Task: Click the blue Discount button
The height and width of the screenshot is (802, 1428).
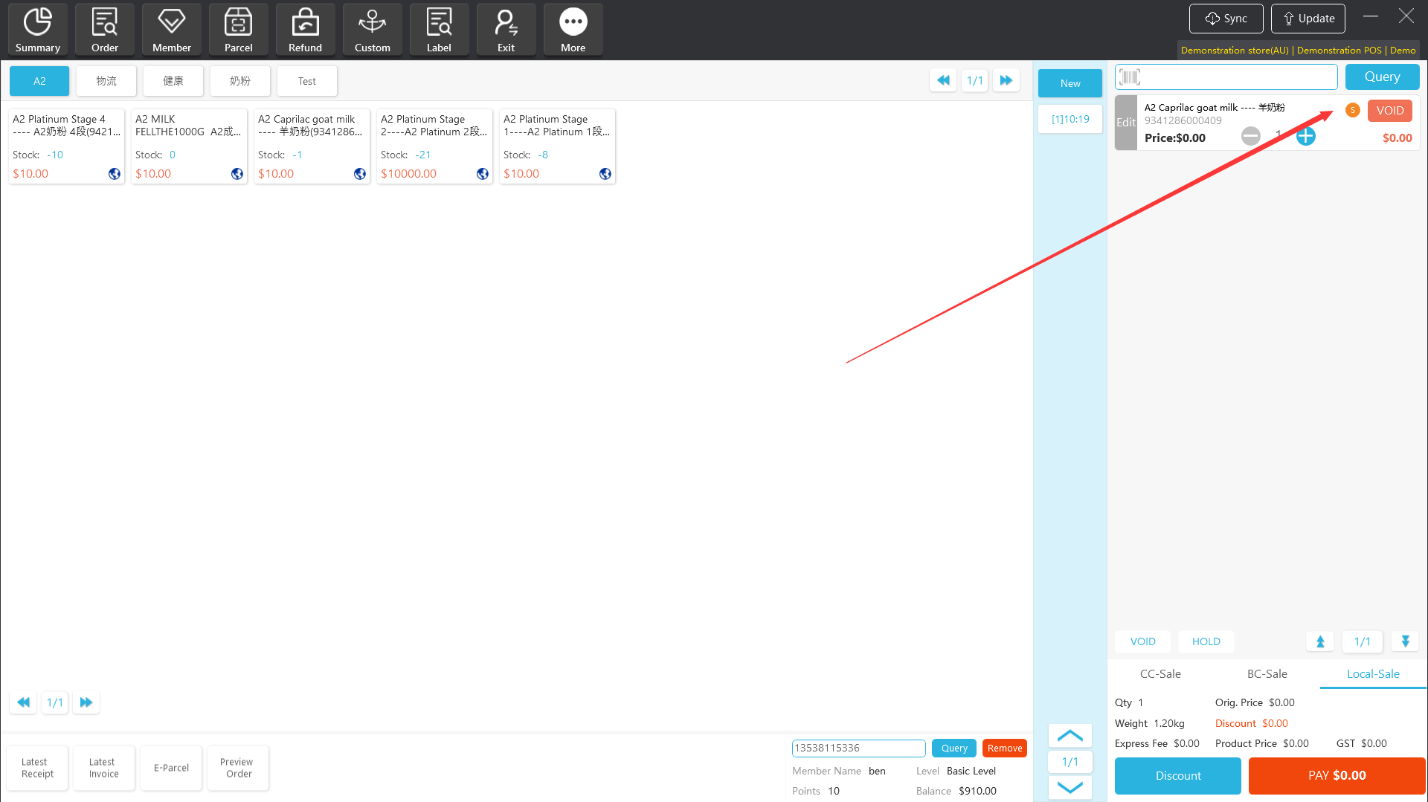Action: (x=1177, y=775)
